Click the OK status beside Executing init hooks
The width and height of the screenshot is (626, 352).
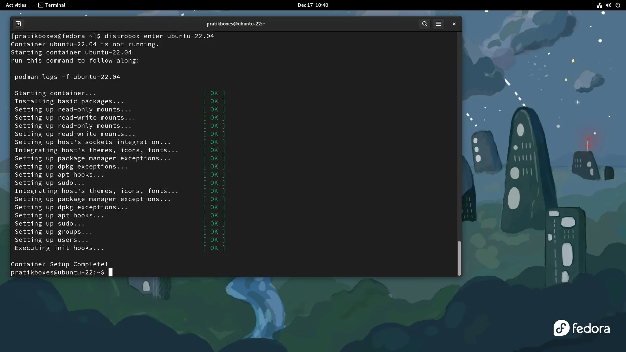click(x=214, y=248)
